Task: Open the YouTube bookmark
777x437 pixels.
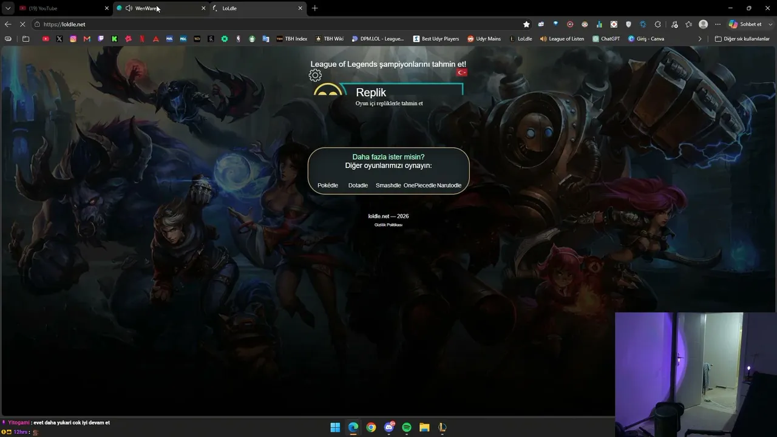Action: [x=46, y=39]
